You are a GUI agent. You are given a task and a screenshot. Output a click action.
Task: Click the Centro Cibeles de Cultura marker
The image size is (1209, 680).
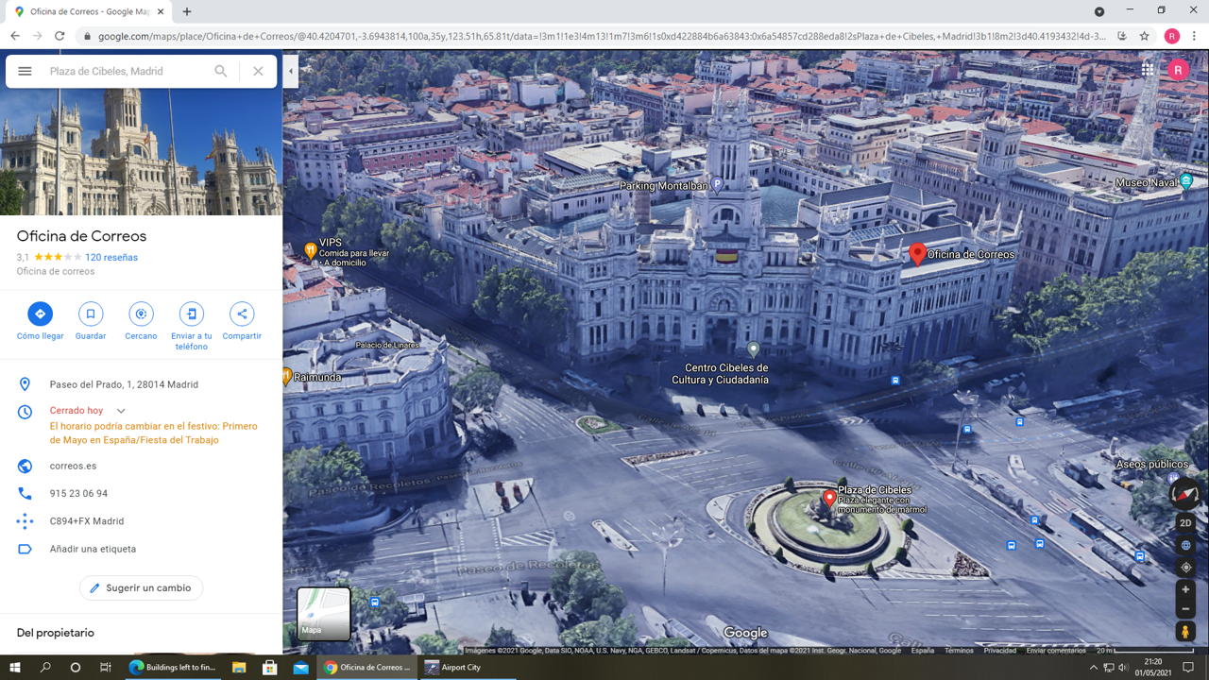[x=753, y=350]
